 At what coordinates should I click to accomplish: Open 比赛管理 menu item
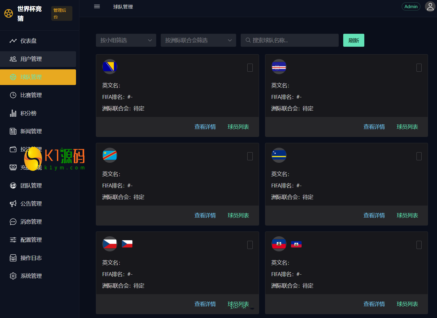[38, 95]
